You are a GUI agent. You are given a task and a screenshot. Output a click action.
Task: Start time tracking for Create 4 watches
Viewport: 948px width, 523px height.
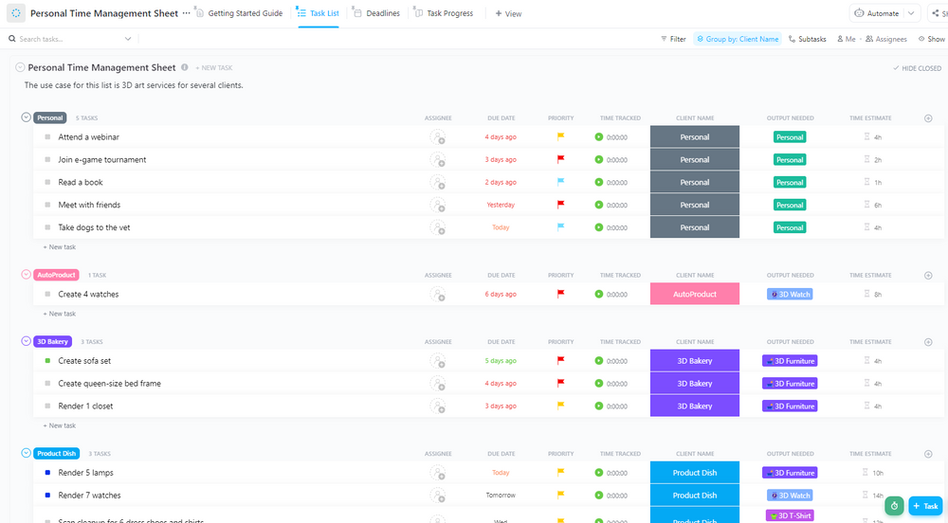(599, 295)
